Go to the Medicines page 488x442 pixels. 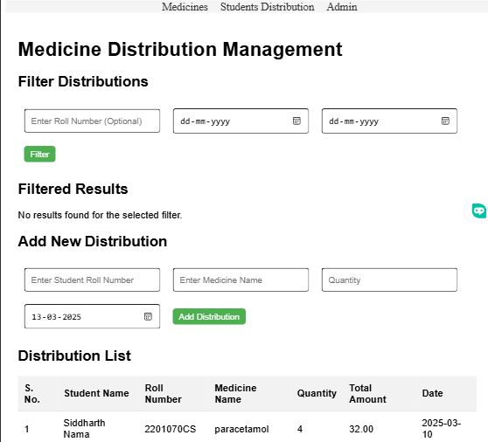click(185, 7)
